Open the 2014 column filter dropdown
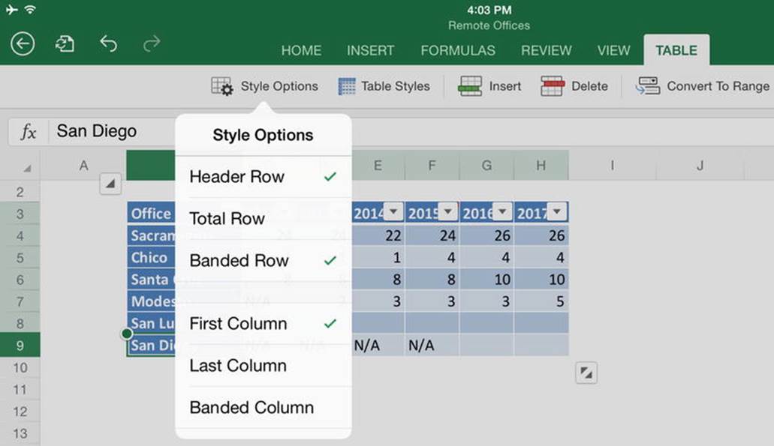This screenshot has width=774, height=446. point(393,212)
